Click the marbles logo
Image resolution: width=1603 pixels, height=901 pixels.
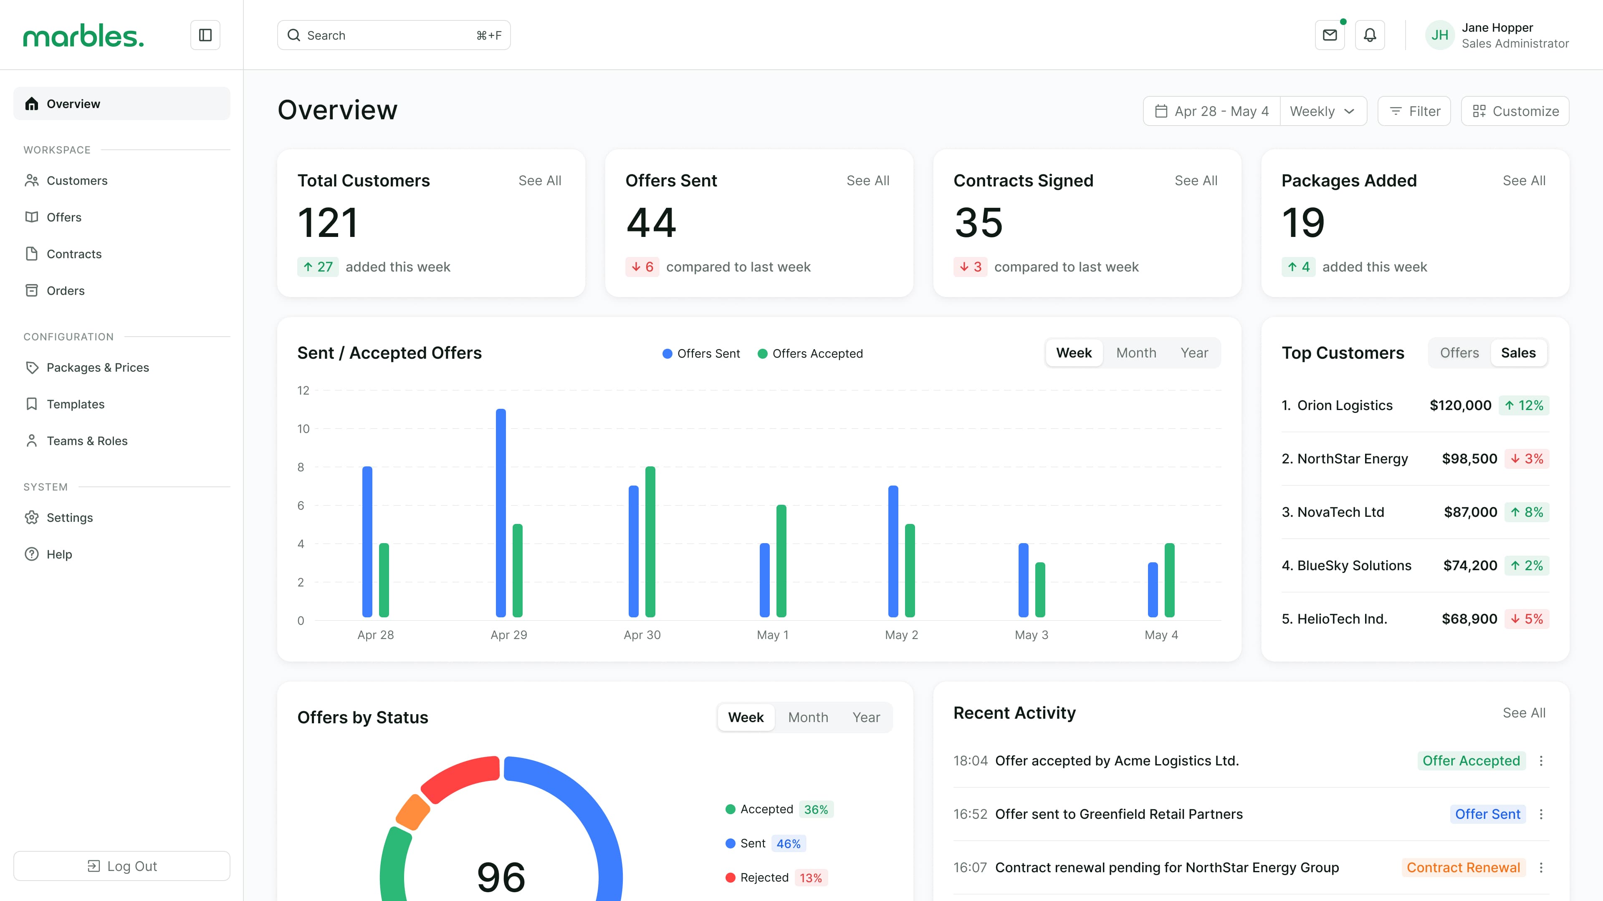(83, 36)
